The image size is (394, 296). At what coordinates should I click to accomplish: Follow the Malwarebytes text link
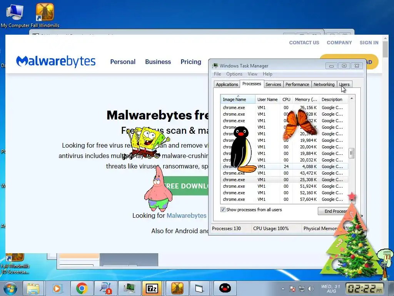click(187, 215)
